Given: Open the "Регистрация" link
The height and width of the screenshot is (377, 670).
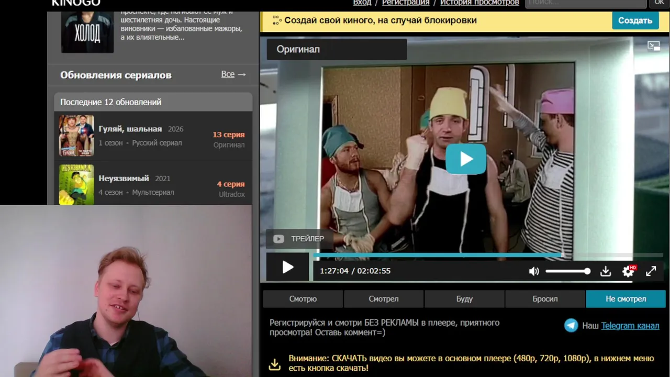Looking at the screenshot, I should click(406, 3).
